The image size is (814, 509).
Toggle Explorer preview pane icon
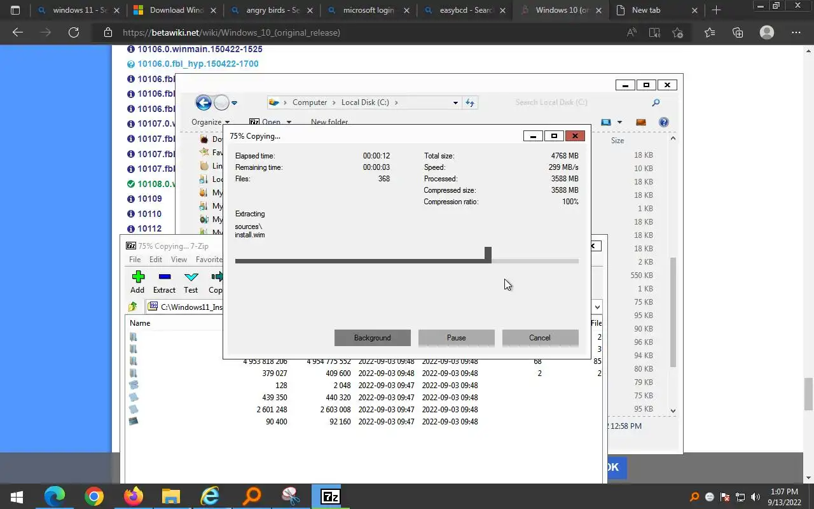pos(641,122)
